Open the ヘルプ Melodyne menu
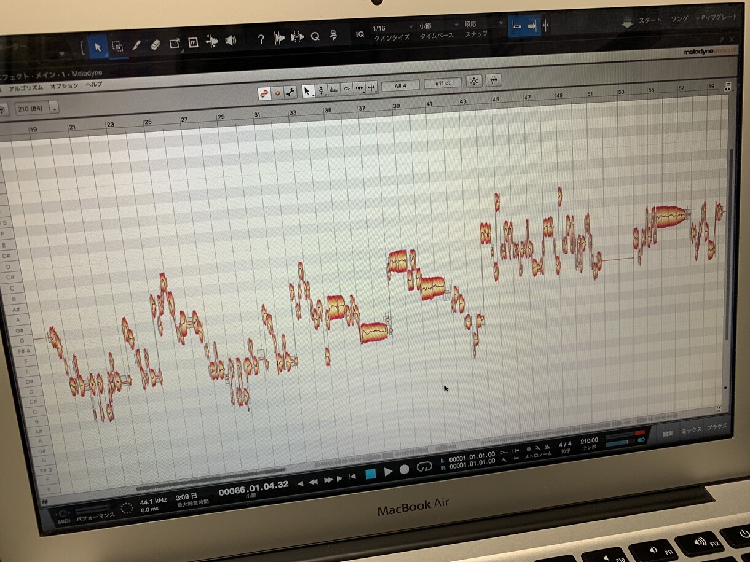Image resolution: width=750 pixels, height=562 pixels. tap(94, 85)
